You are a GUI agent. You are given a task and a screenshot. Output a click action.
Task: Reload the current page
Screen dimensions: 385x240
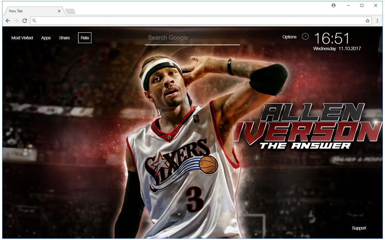tap(24, 21)
